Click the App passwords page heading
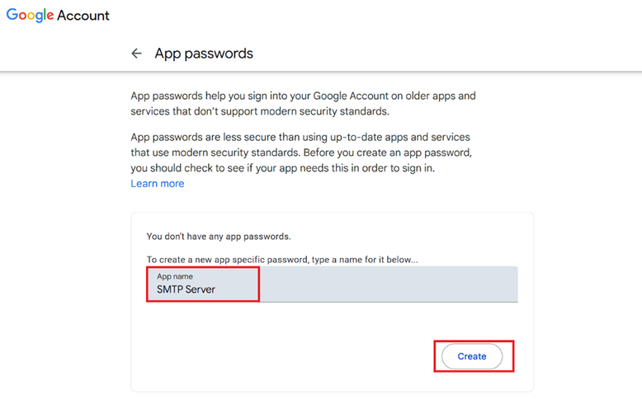The height and width of the screenshot is (399, 642). [204, 54]
